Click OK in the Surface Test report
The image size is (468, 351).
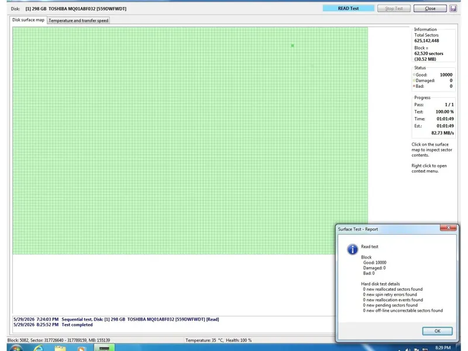pyautogui.click(x=437, y=331)
